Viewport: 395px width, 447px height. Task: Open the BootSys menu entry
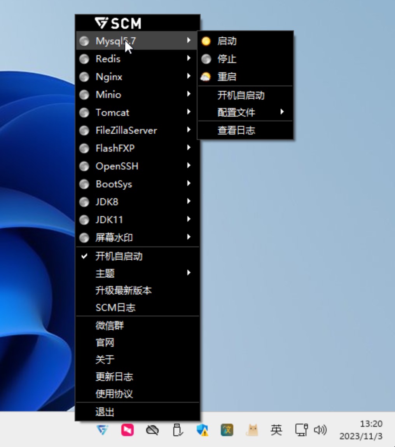click(138, 184)
